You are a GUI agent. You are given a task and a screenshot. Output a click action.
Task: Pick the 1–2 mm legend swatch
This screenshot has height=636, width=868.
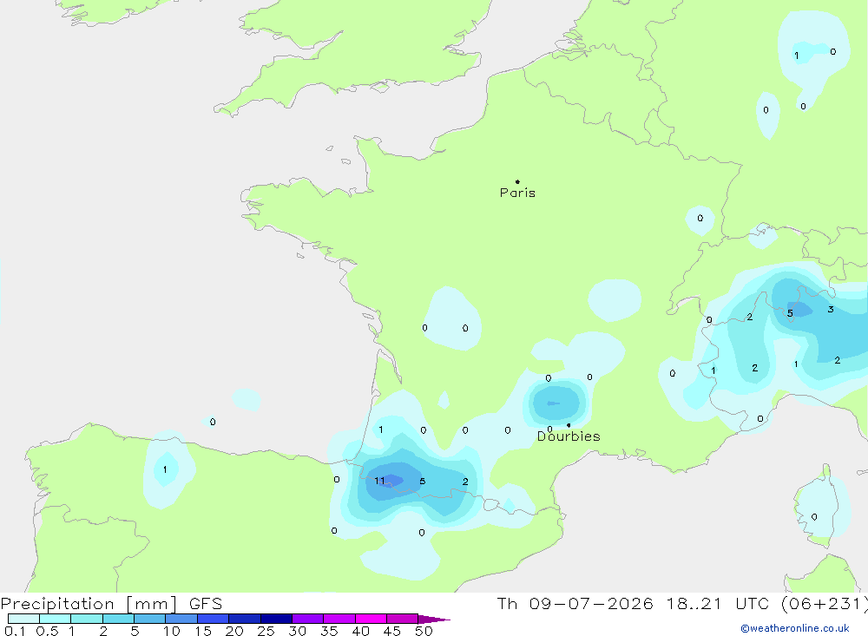coord(86,619)
